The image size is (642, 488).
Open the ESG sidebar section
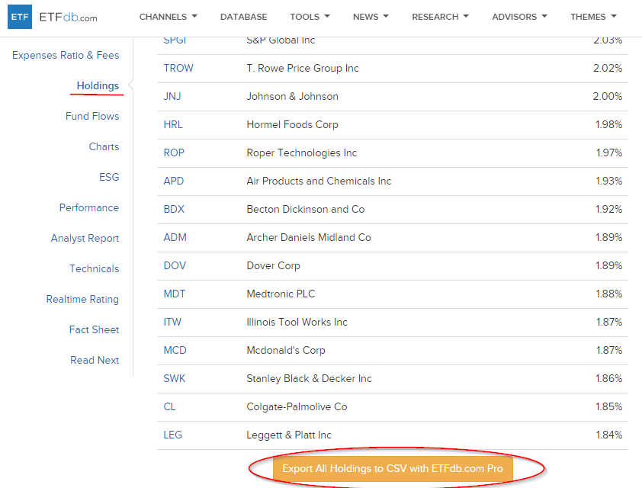click(x=109, y=177)
